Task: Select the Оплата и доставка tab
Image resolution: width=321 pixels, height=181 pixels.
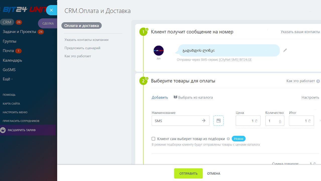Action: click(82, 26)
